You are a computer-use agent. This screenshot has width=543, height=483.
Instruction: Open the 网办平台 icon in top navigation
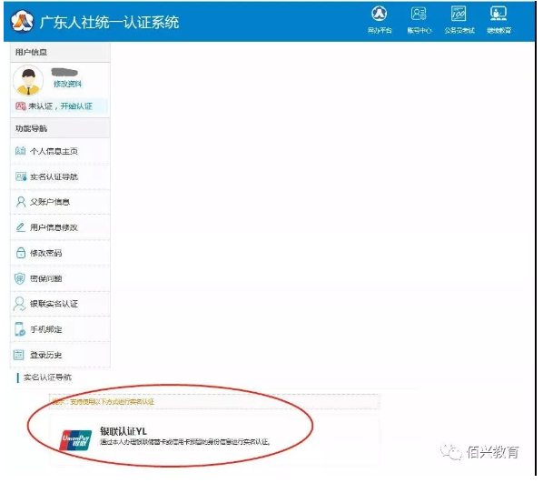coord(380,14)
